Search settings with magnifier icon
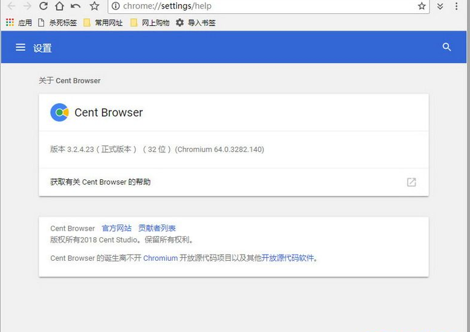The width and height of the screenshot is (470, 332). (446, 47)
